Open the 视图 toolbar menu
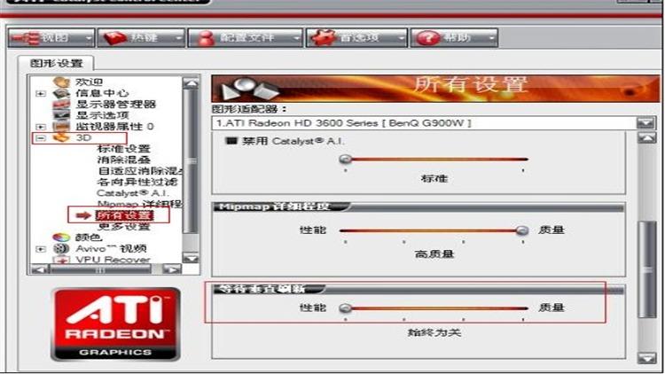This screenshot has width=665, height=374. (x=51, y=38)
